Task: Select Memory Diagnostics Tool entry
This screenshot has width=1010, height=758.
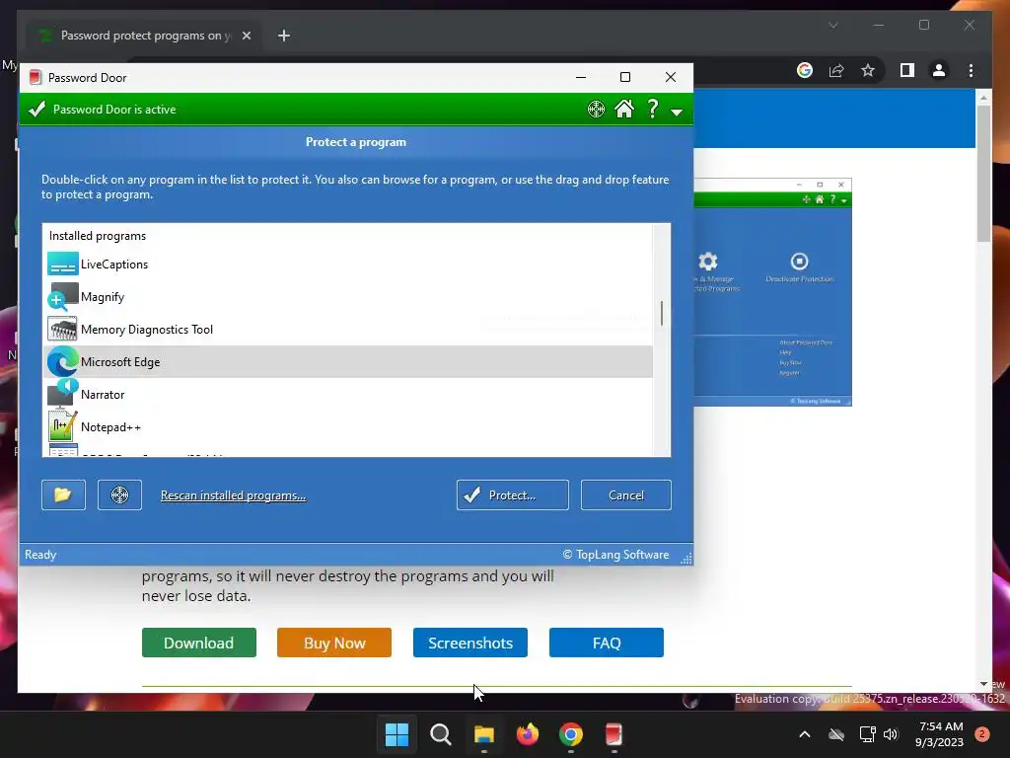Action: (348, 330)
